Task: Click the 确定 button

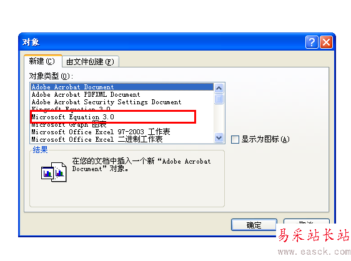Action: tap(254, 225)
